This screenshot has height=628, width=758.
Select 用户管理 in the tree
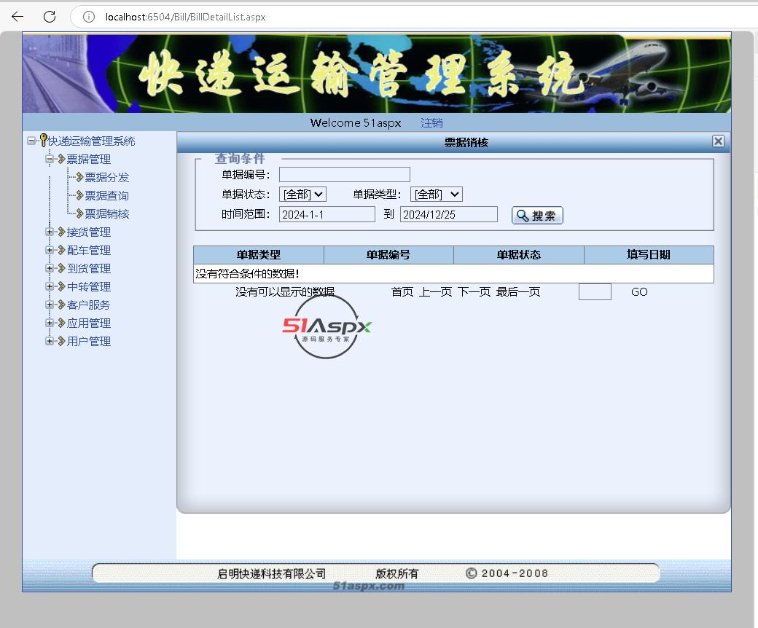pyautogui.click(x=88, y=341)
